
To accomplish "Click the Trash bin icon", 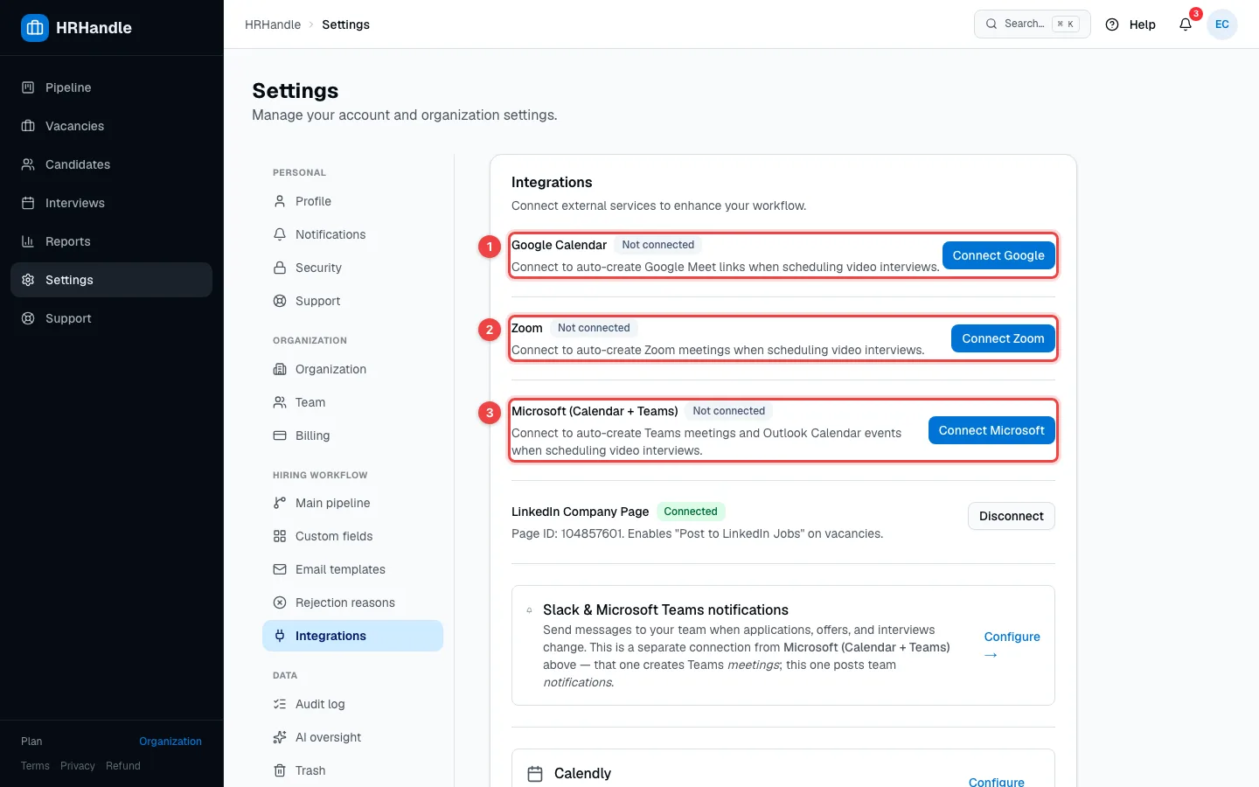I will pos(280,770).
